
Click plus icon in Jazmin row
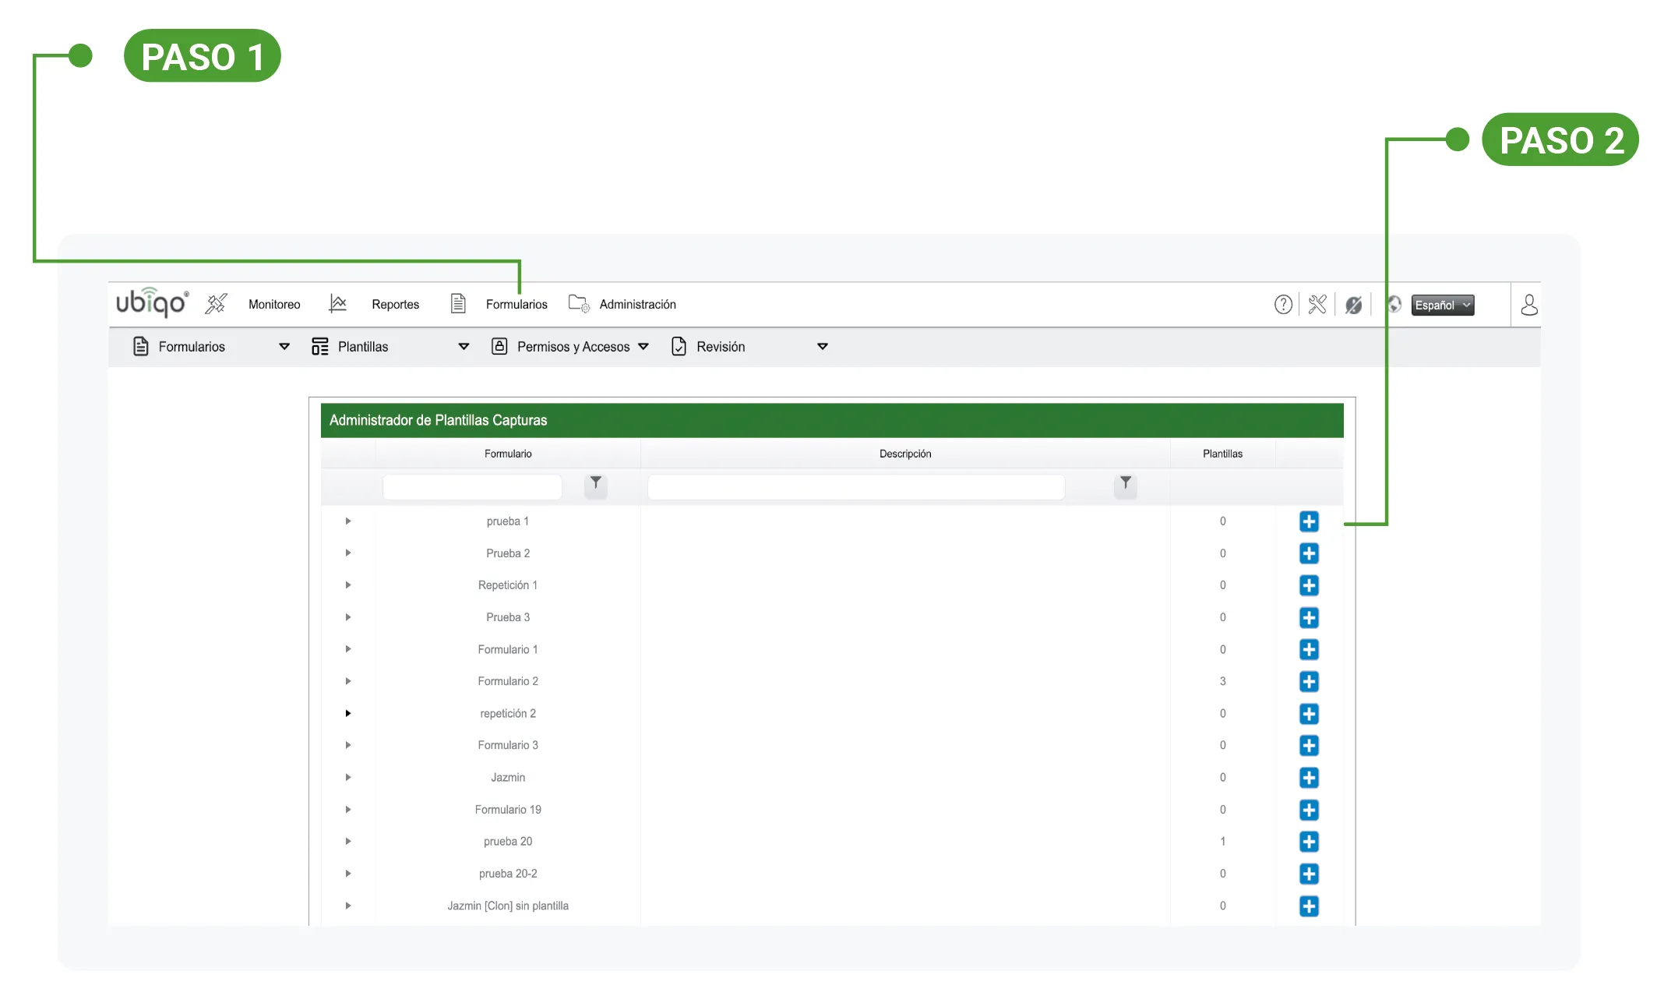(1309, 778)
